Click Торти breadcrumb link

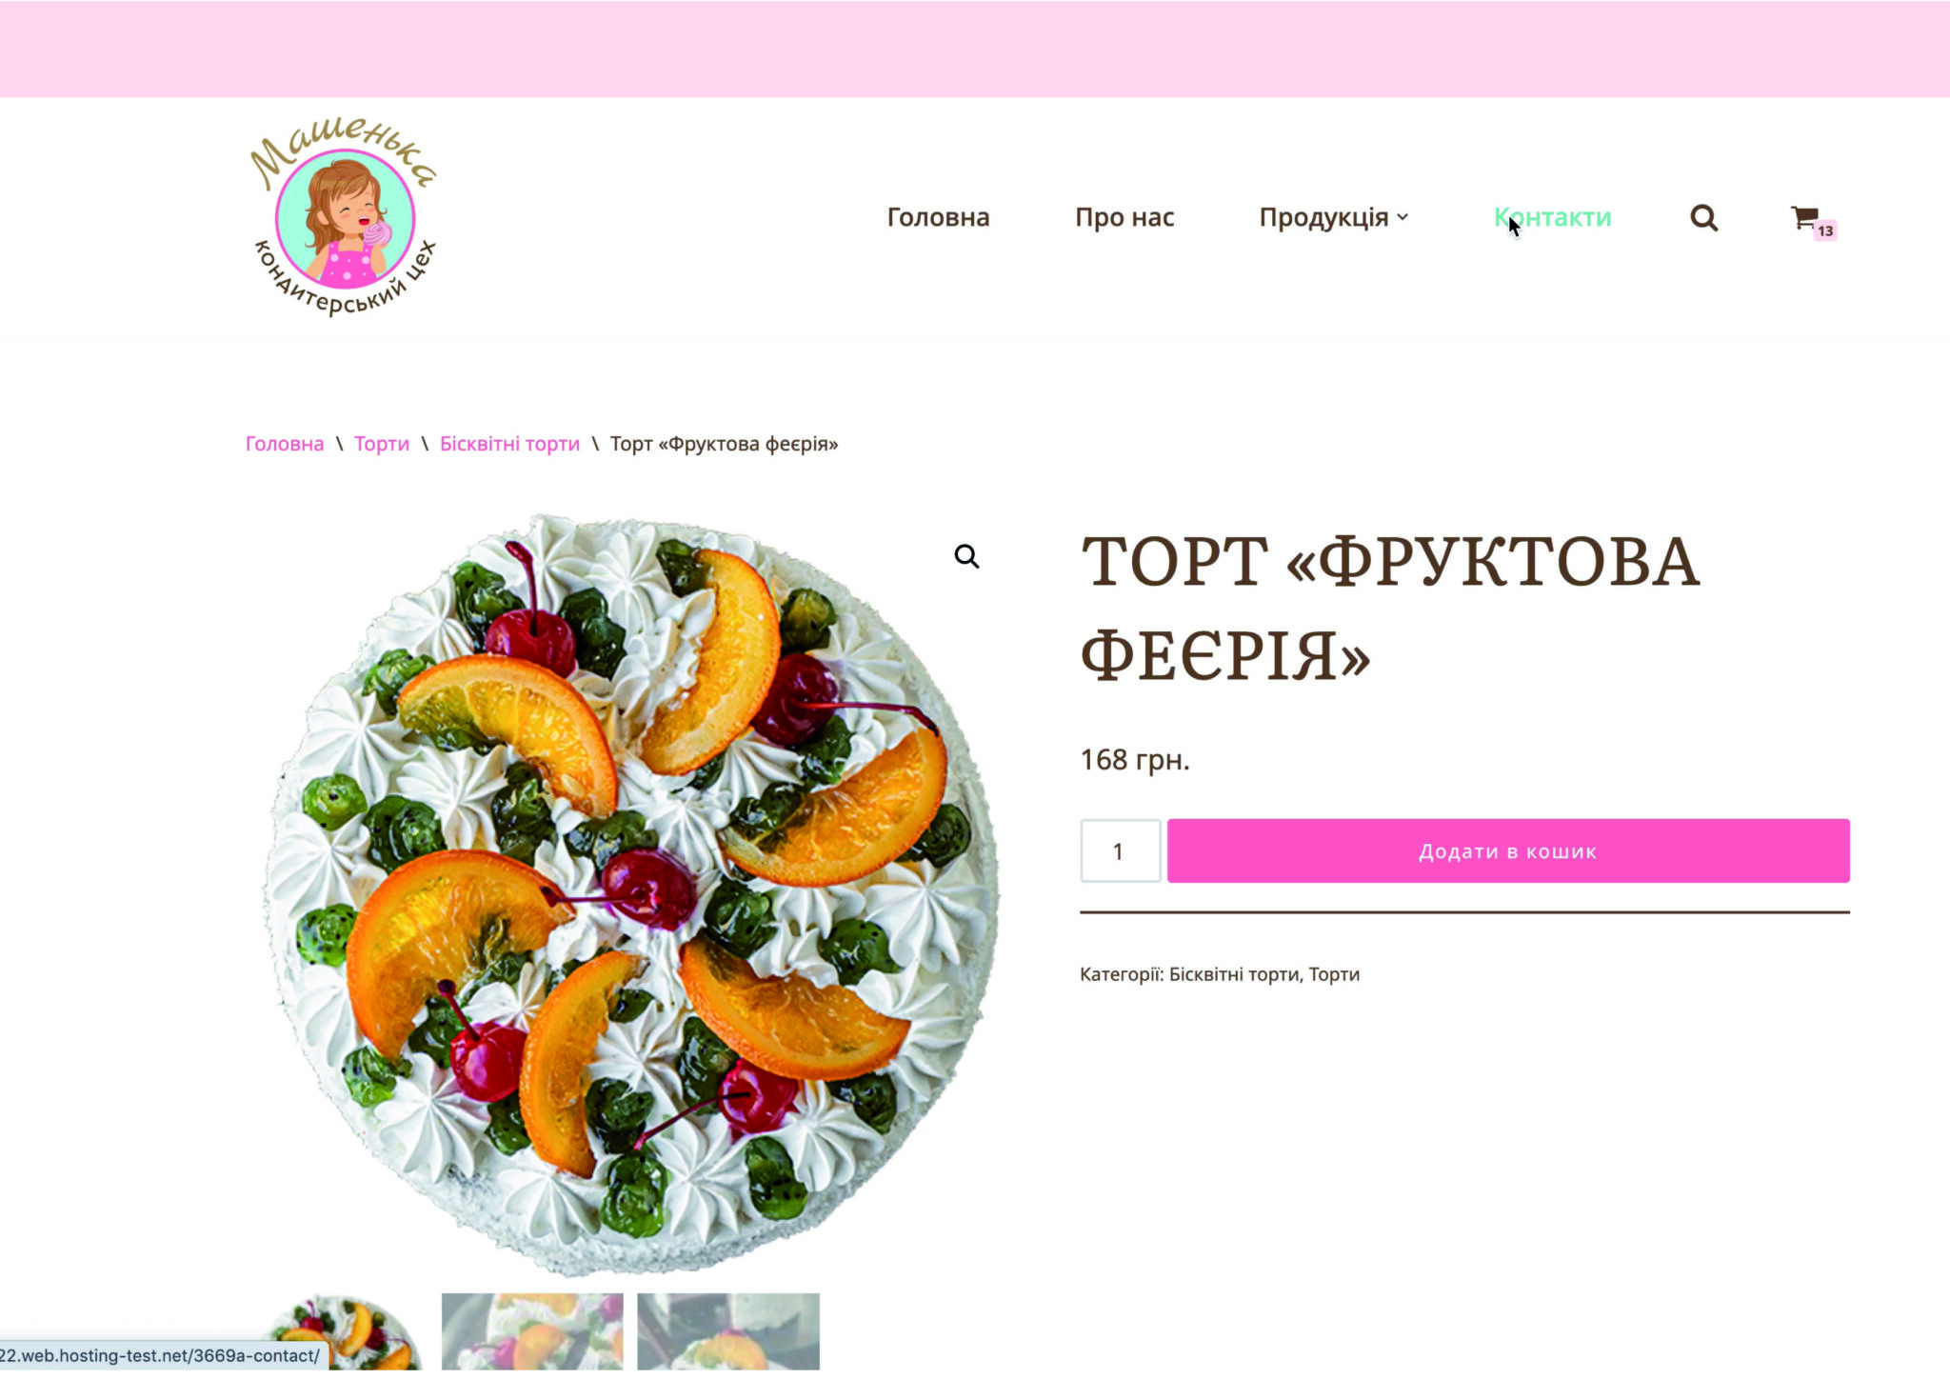tap(382, 444)
